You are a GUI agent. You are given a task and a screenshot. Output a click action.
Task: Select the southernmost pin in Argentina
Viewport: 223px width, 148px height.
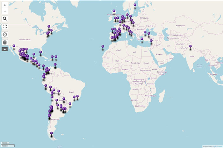click(x=51, y=133)
